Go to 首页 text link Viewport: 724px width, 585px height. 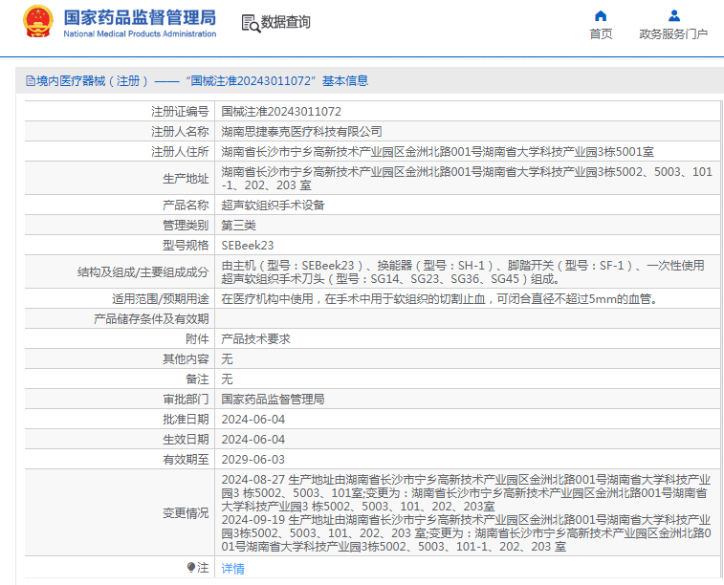click(601, 34)
